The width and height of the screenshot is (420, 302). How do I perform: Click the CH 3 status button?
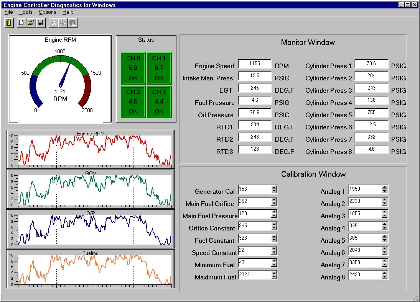click(160, 103)
